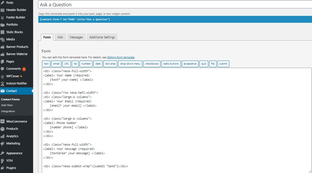
Task: Click the Comments speech bubble icon
Action: (x=2, y=69)
